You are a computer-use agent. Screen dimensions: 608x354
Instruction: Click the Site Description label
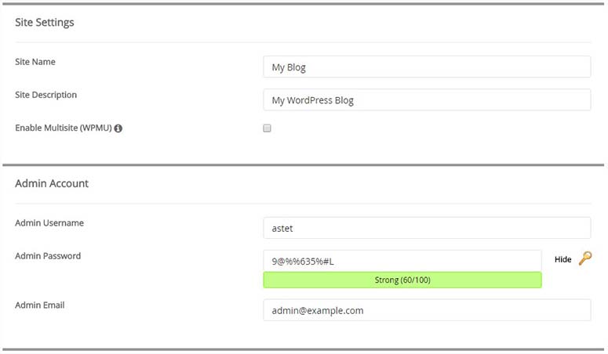[46, 95]
